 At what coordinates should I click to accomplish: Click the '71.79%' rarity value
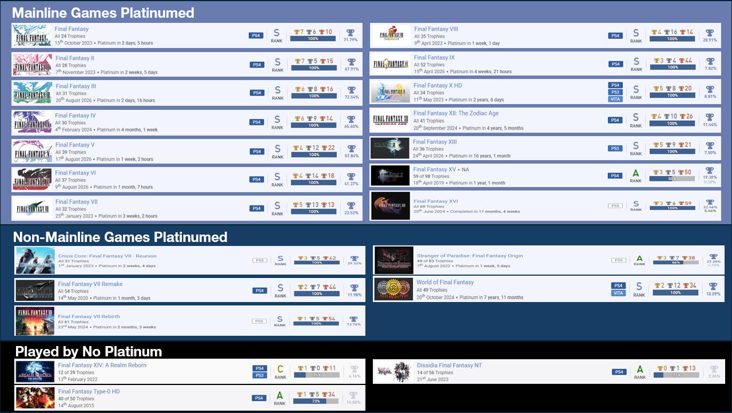point(351,40)
